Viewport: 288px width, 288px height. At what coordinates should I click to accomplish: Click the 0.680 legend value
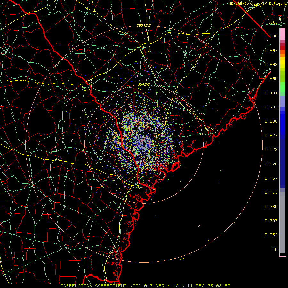tap(271, 121)
